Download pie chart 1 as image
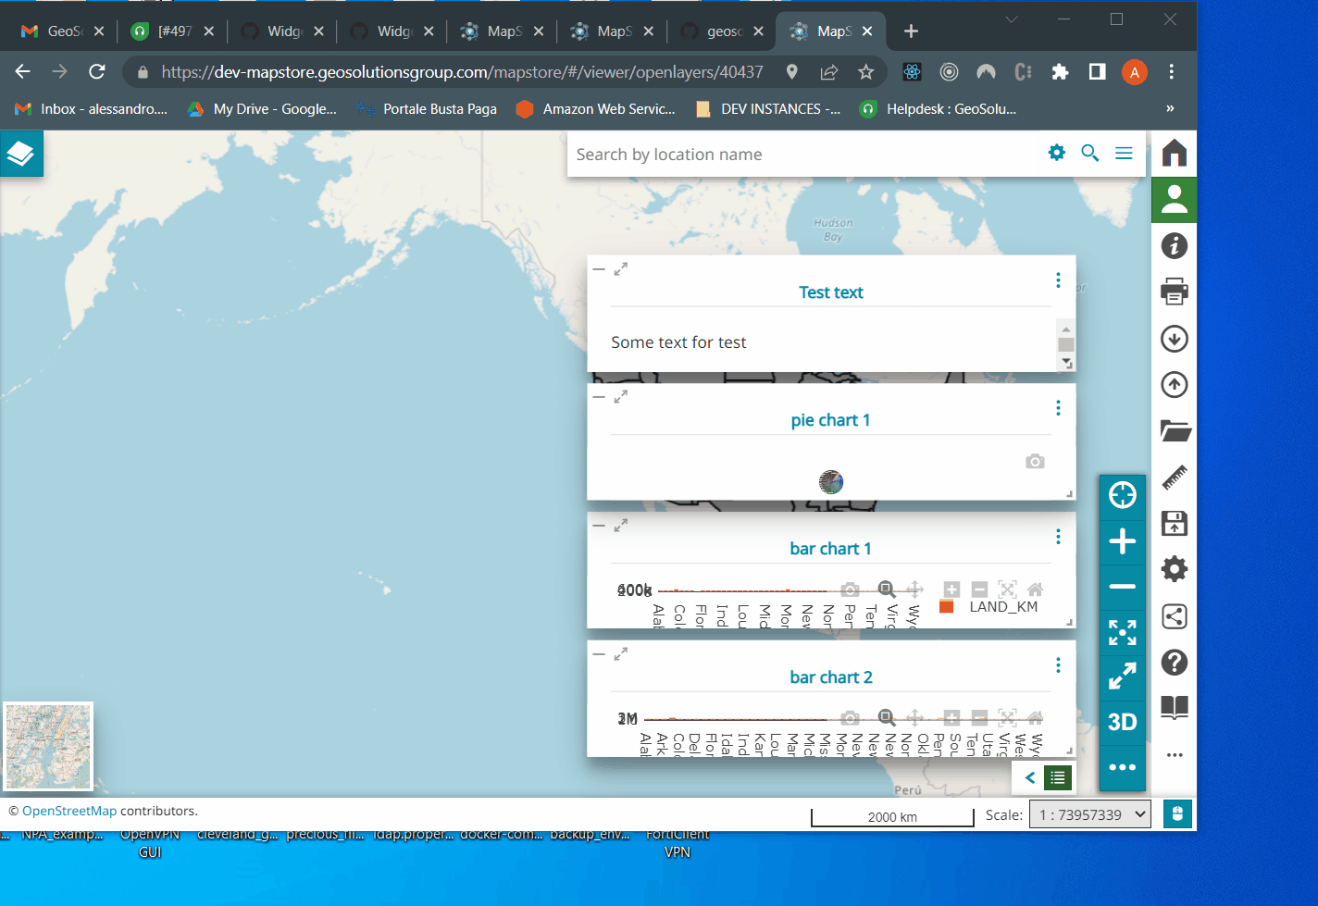Screen dimensions: 1318x906 (1035, 461)
